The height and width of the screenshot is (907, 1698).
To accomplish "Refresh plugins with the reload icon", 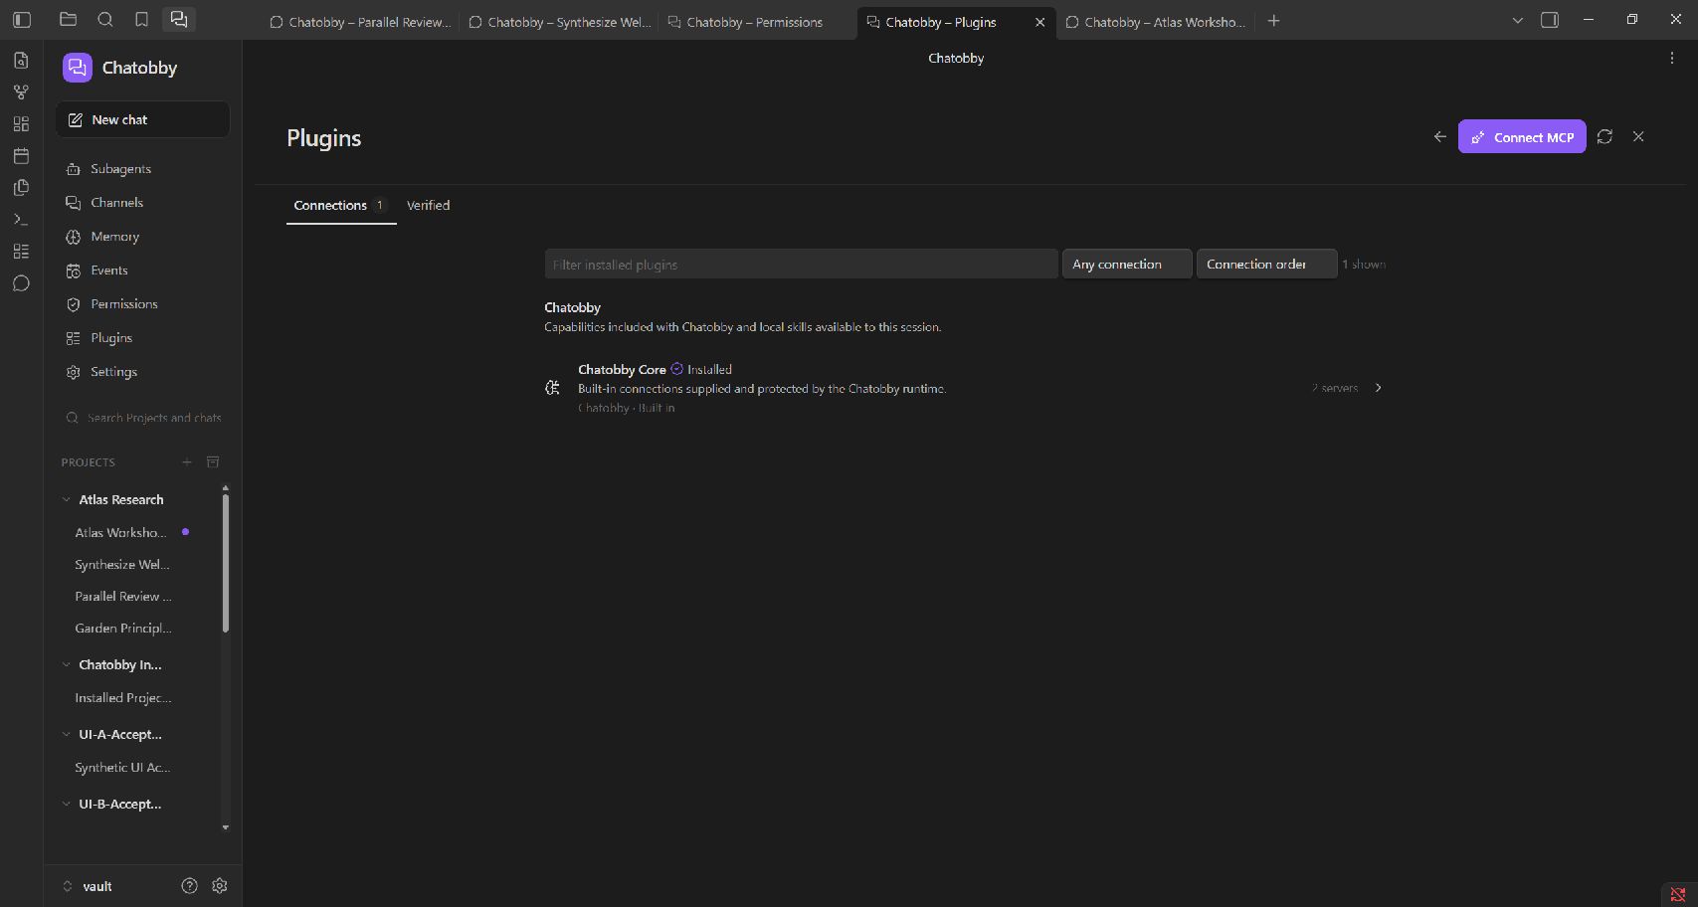I will point(1604,137).
